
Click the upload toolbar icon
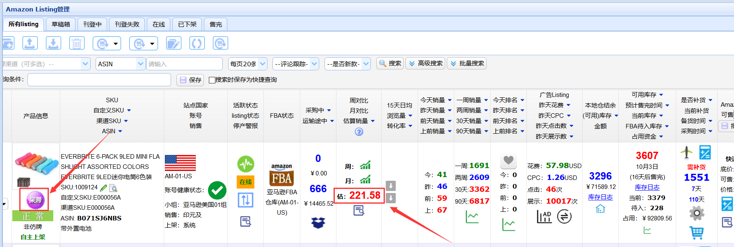30,43
